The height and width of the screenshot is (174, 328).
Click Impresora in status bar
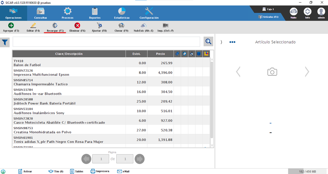tap(100, 171)
